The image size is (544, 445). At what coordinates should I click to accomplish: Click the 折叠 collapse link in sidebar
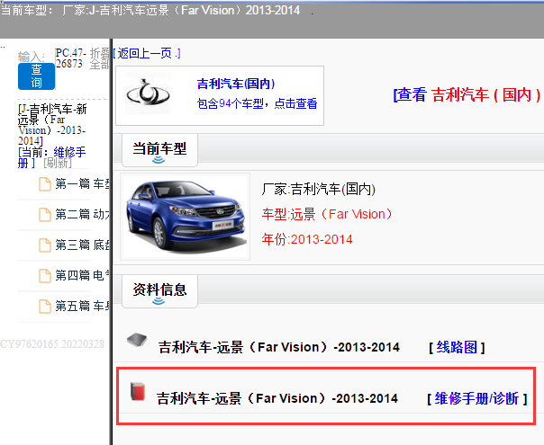pyautogui.click(x=100, y=53)
